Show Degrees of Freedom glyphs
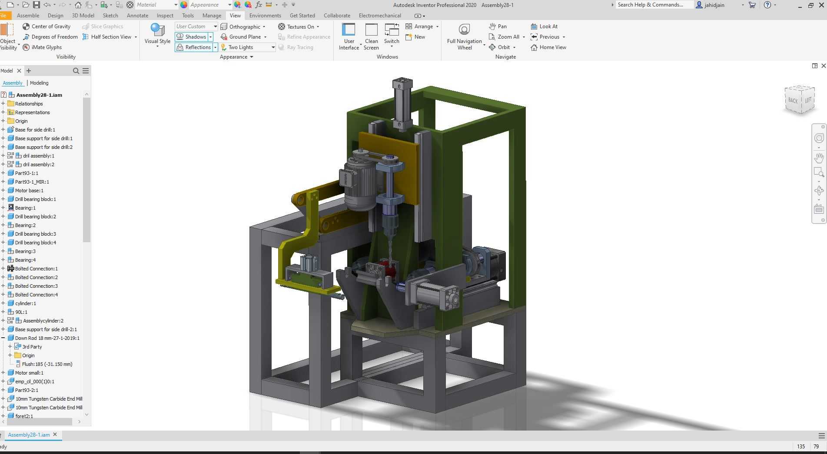Image resolution: width=827 pixels, height=454 pixels. pos(50,37)
